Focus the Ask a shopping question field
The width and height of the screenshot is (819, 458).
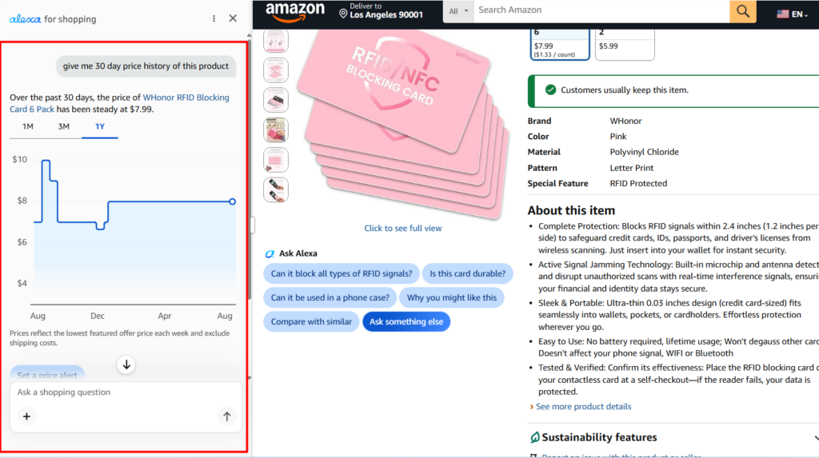pos(126,392)
